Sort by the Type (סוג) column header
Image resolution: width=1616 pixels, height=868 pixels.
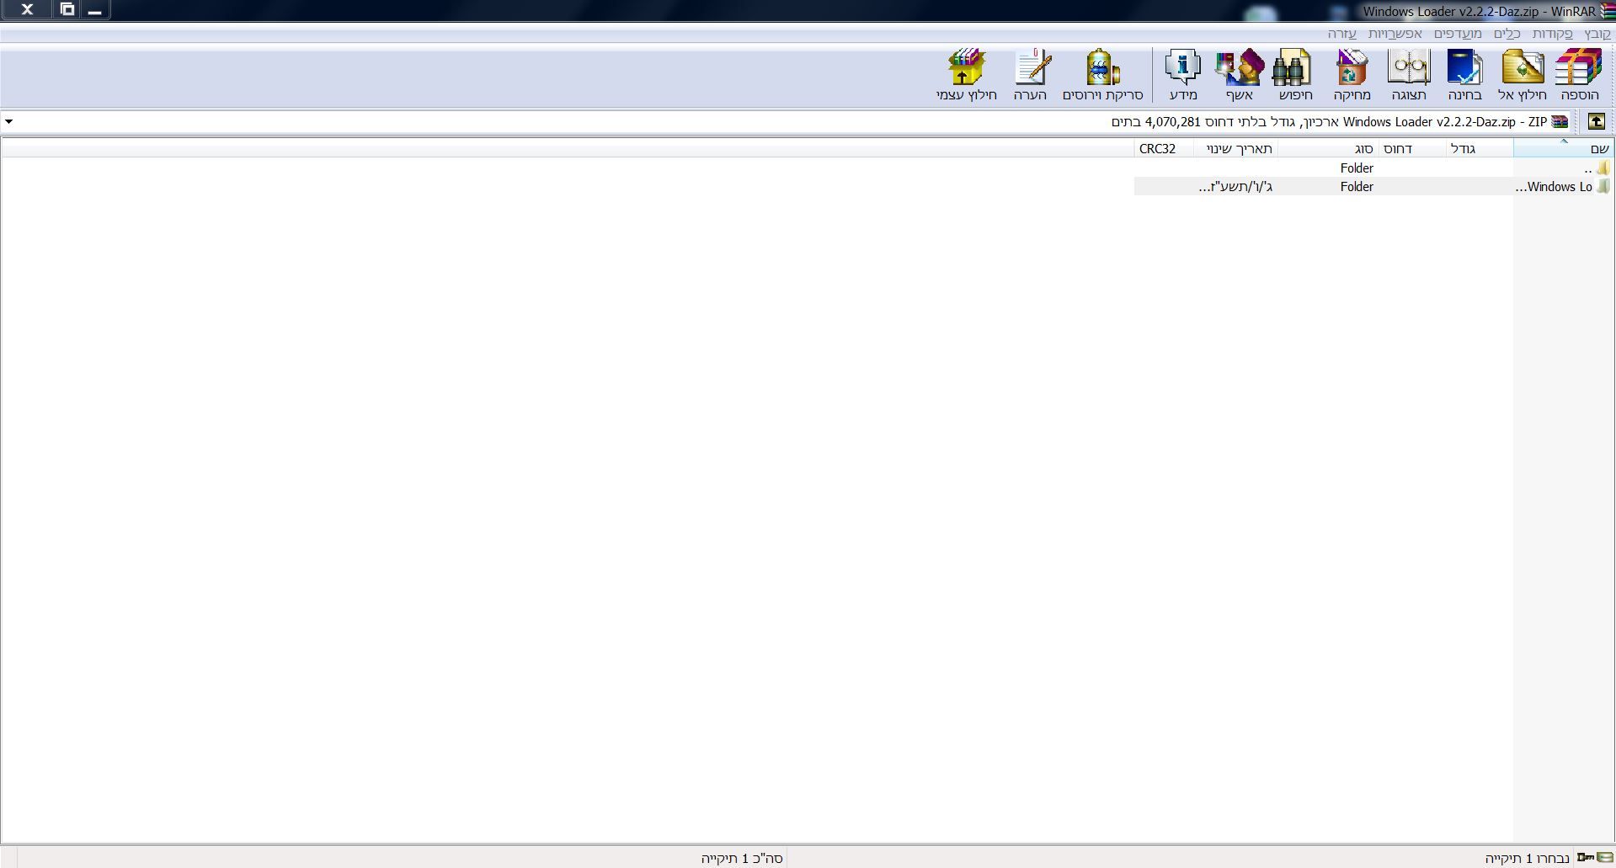coord(1327,149)
